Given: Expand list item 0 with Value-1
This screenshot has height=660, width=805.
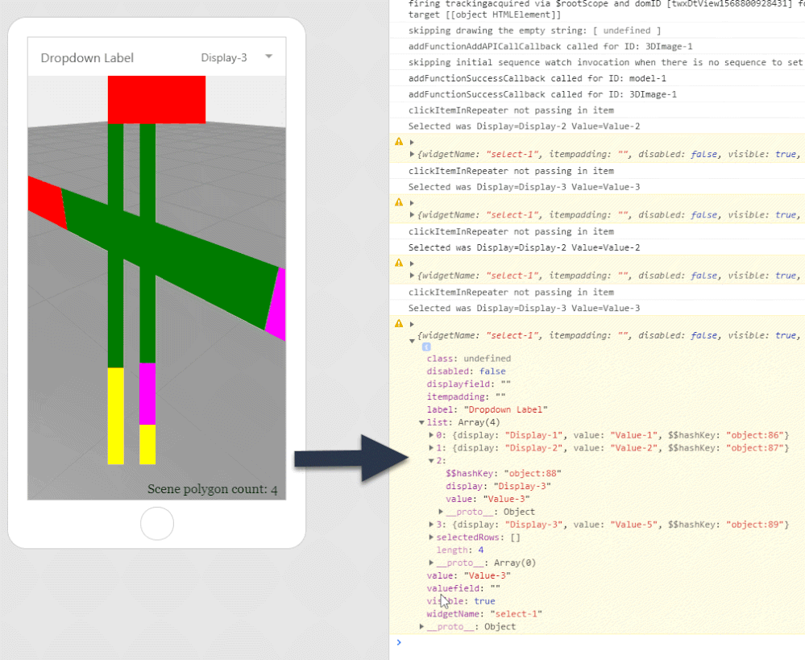Looking at the screenshot, I should tap(432, 435).
